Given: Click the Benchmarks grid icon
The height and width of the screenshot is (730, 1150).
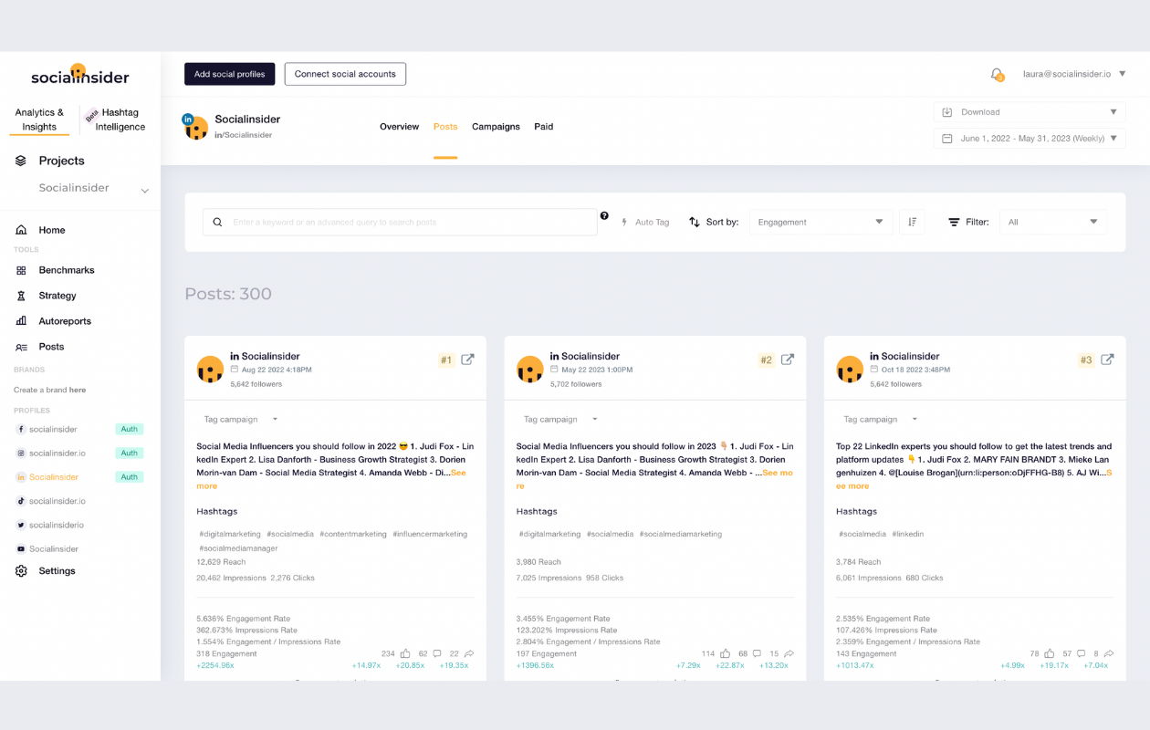Looking at the screenshot, I should [21, 270].
